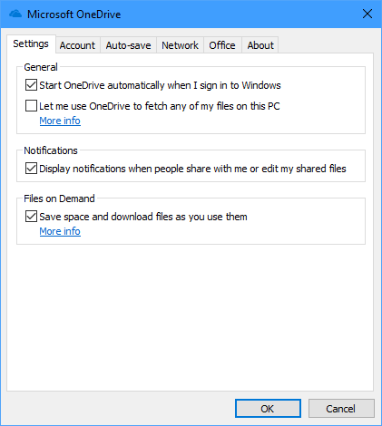Screen dimensions: 382x426
Task: Confirm settings with the OK button
Action: click(x=268, y=409)
